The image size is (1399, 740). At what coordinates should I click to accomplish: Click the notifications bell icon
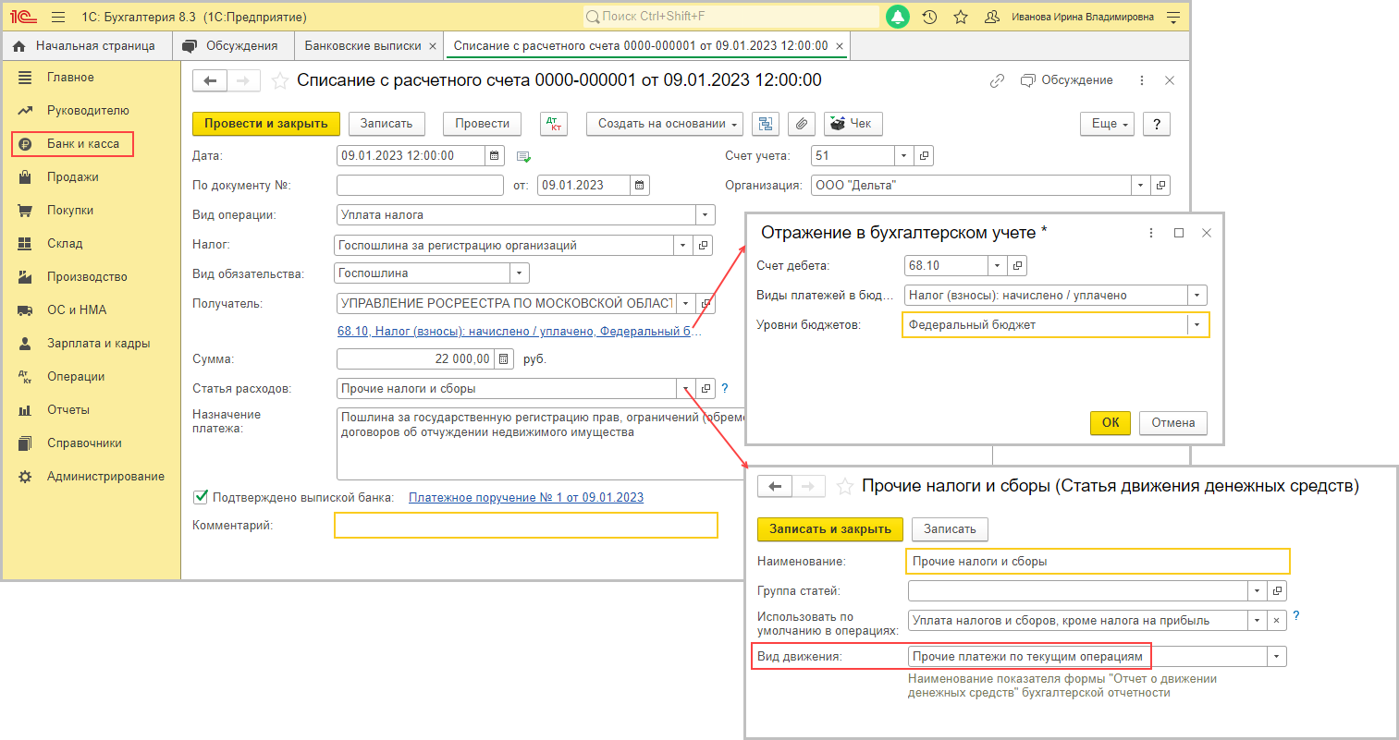[897, 17]
